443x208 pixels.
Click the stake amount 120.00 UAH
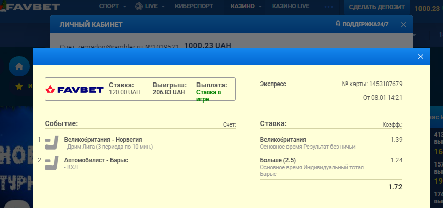point(125,92)
